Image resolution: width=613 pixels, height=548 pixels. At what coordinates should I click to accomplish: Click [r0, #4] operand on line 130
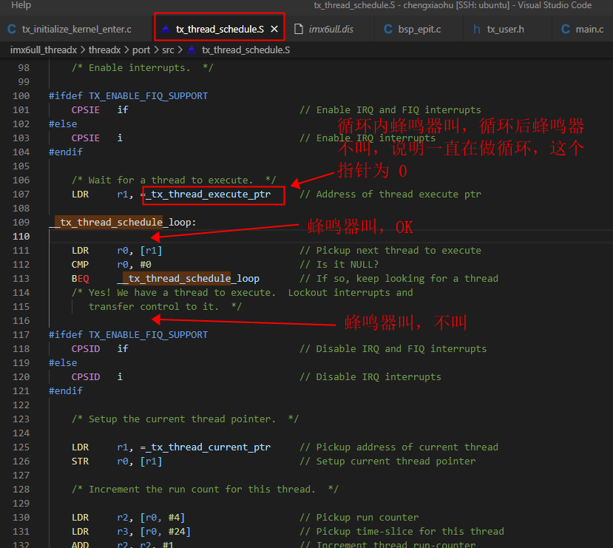(163, 518)
